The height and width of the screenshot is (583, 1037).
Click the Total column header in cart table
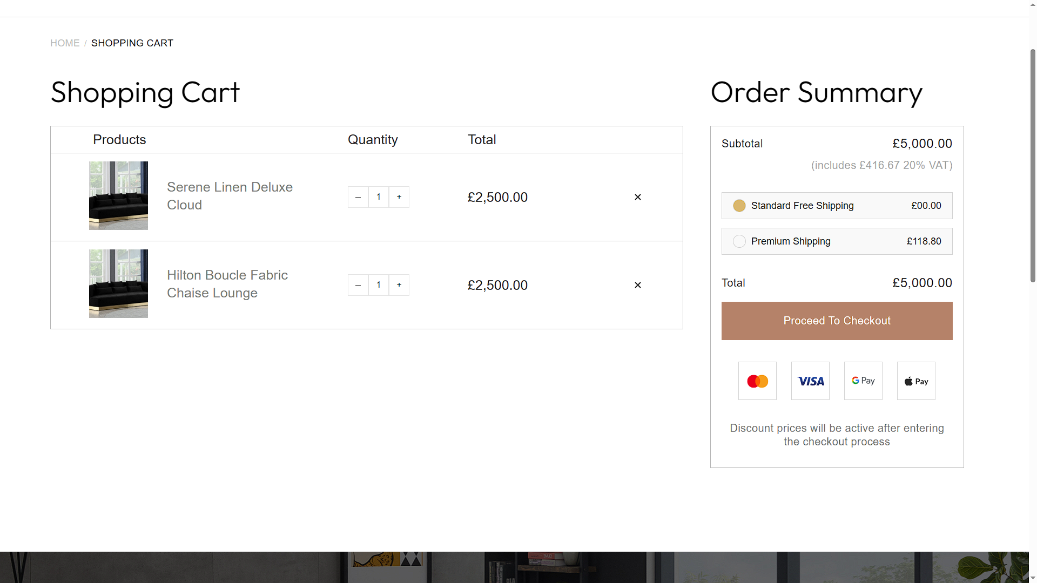pyautogui.click(x=482, y=140)
